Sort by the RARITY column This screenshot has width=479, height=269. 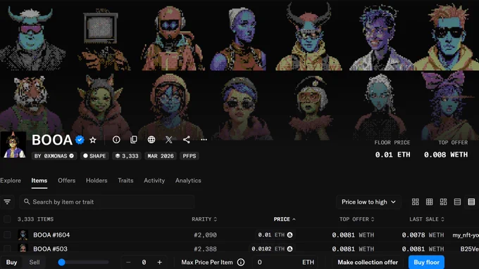click(x=204, y=219)
